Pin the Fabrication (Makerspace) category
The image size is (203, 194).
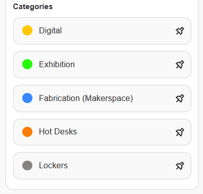pyautogui.click(x=180, y=99)
